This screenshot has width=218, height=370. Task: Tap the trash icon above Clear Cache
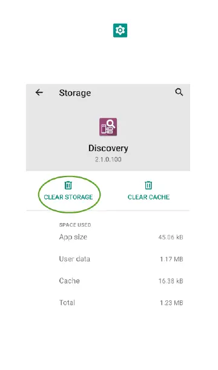[148, 185]
